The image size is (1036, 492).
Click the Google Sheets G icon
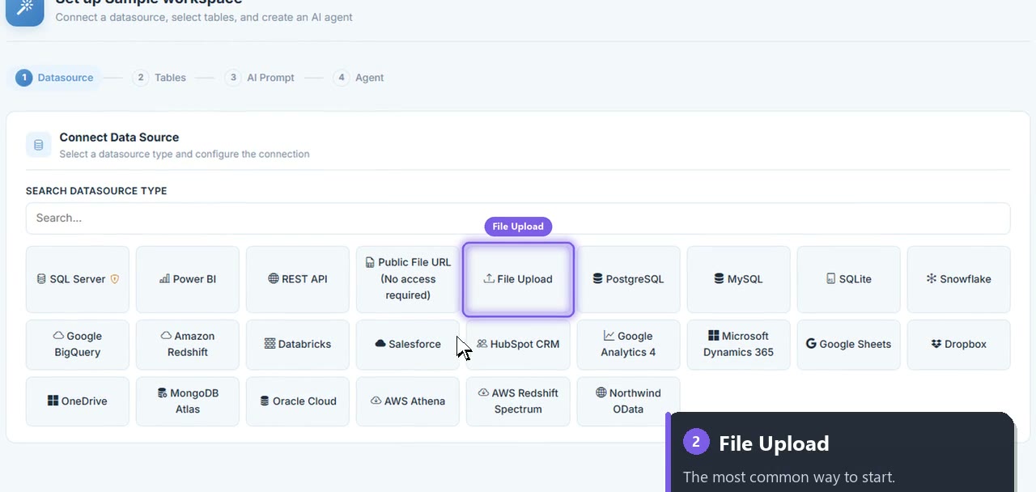coord(811,344)
